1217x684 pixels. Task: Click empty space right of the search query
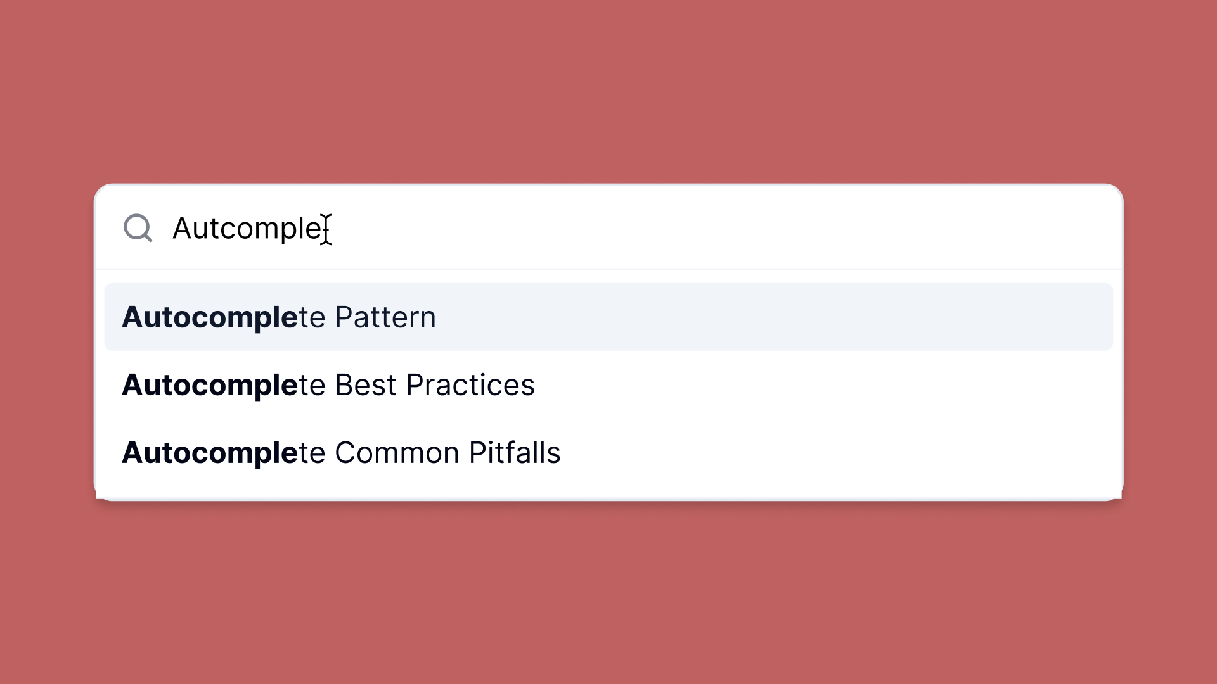(x=697, y=228)
